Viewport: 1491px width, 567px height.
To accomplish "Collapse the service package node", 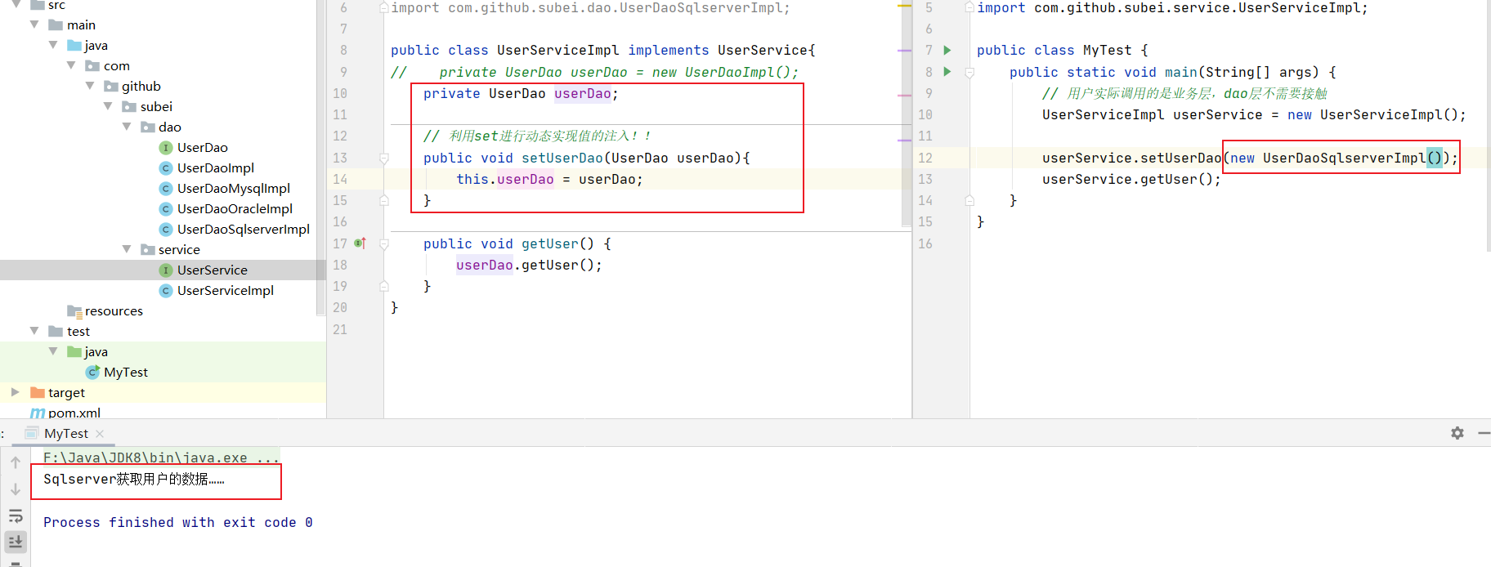I will coord(127,249).
